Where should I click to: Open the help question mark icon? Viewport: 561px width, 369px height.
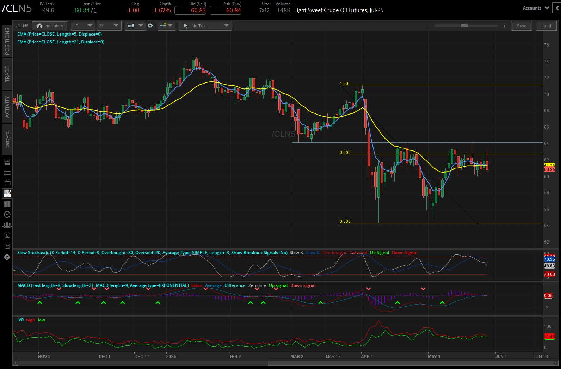point(7,257)
